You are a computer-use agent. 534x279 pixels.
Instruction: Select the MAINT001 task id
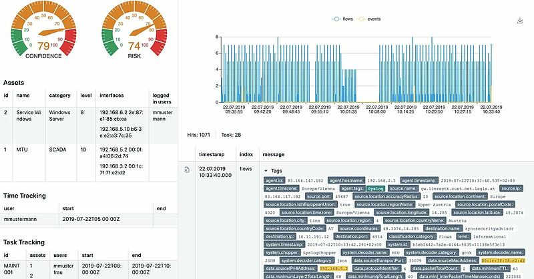pyautogui.click(x=12, y=269)
